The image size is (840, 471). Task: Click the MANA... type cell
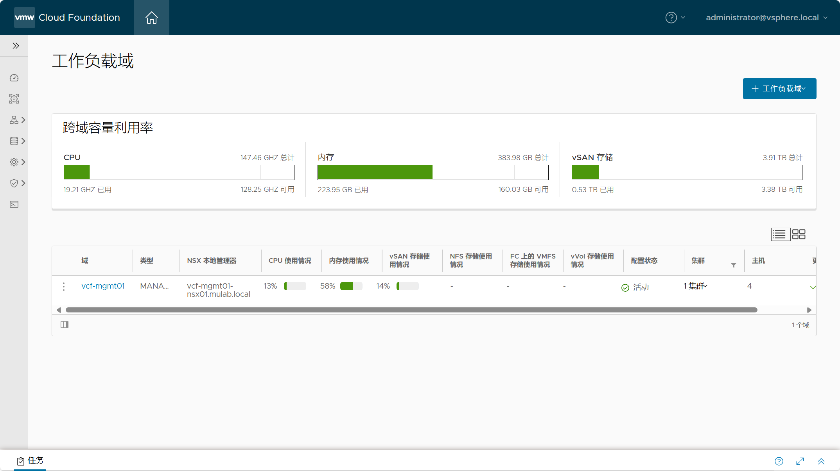(154, 286)
